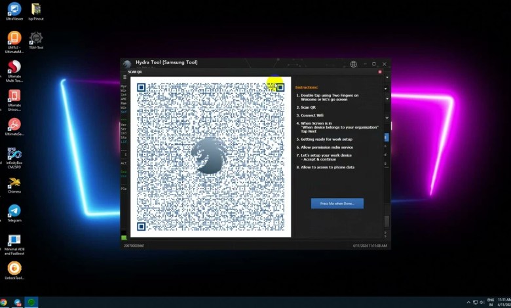Screen dimensions: 511x308
Task: Click the ENG language indicator in taskbar
Action: 491,302
